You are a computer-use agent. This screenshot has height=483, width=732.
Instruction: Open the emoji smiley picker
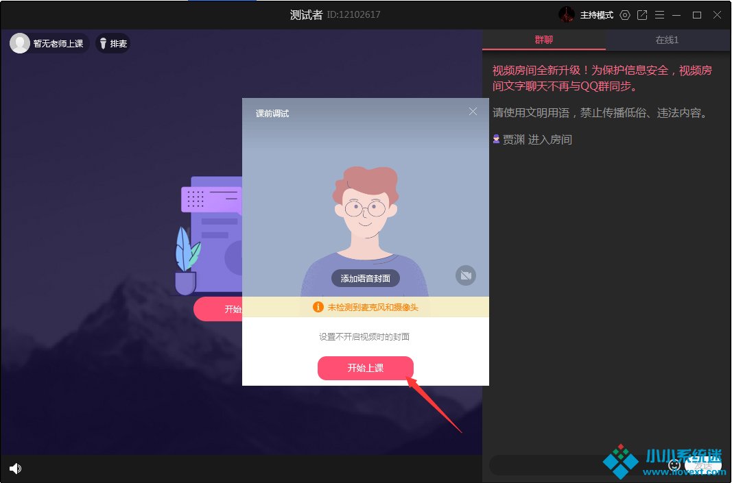click(674, 465)
